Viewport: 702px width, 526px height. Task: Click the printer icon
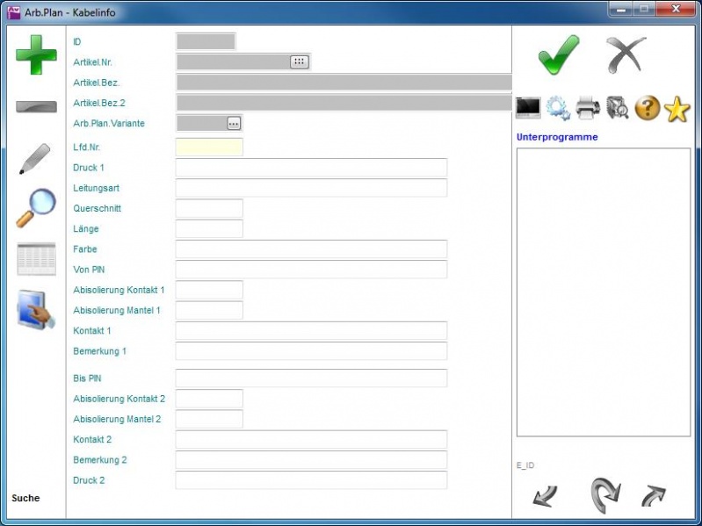tap(588, 108)
